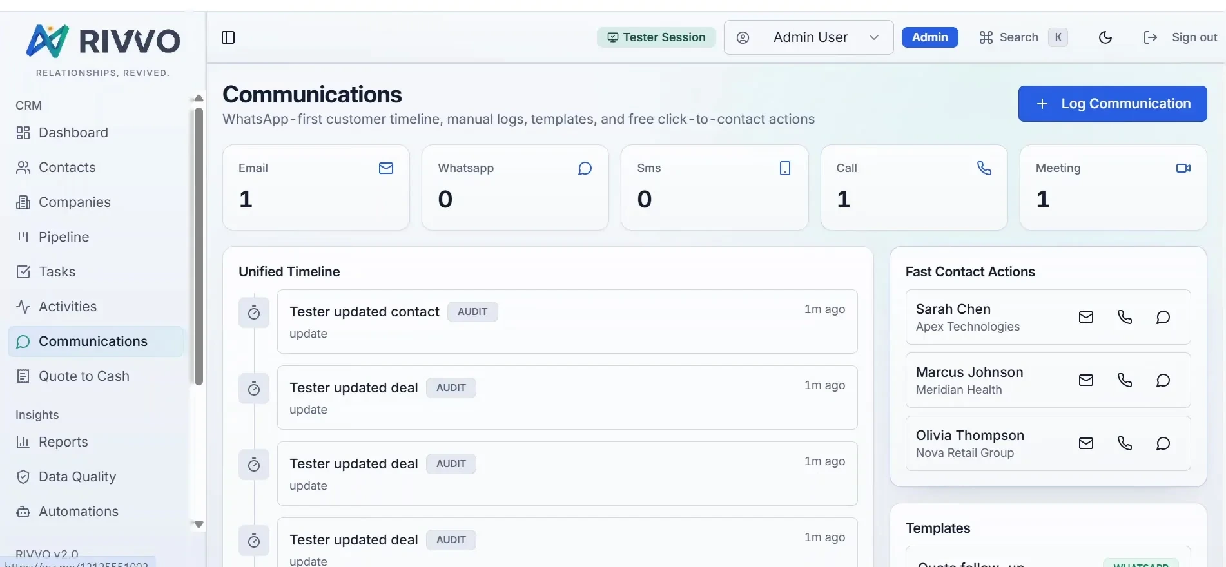Screen dimensions: 1226x567
Task: Open Reports under Insights
Action: click(x=97, y=442)
